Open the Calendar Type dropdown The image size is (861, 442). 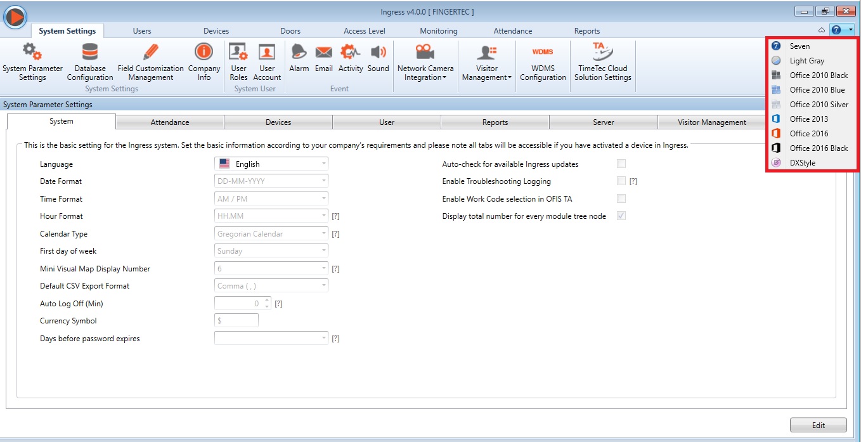click(271, 233)
